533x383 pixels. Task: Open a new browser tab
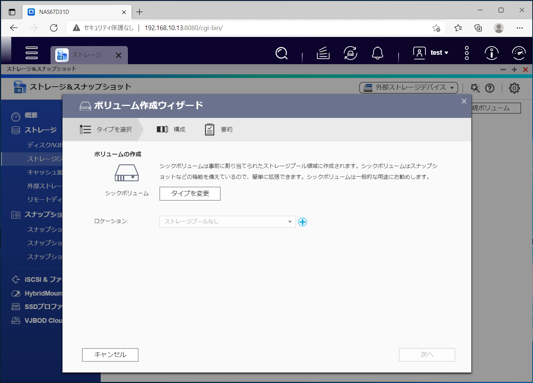click(x=140, y=12)
